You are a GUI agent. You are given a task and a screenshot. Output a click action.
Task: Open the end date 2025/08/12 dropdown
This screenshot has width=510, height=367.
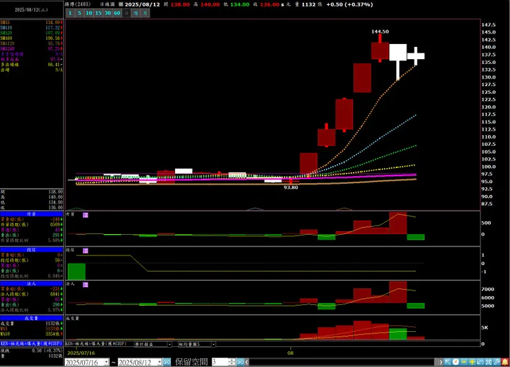pos(159,361)
